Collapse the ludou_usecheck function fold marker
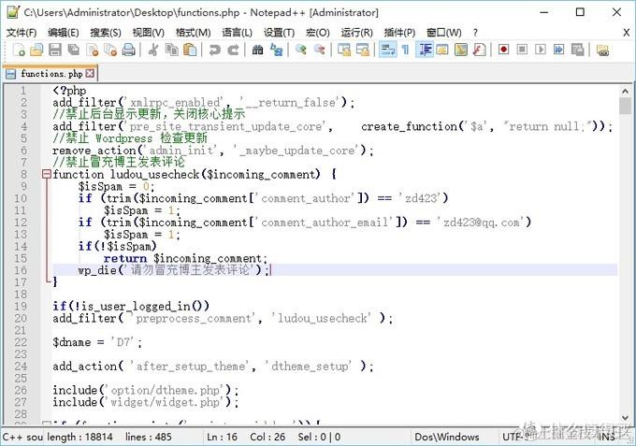The image size is (636, 446). point(47,174)
